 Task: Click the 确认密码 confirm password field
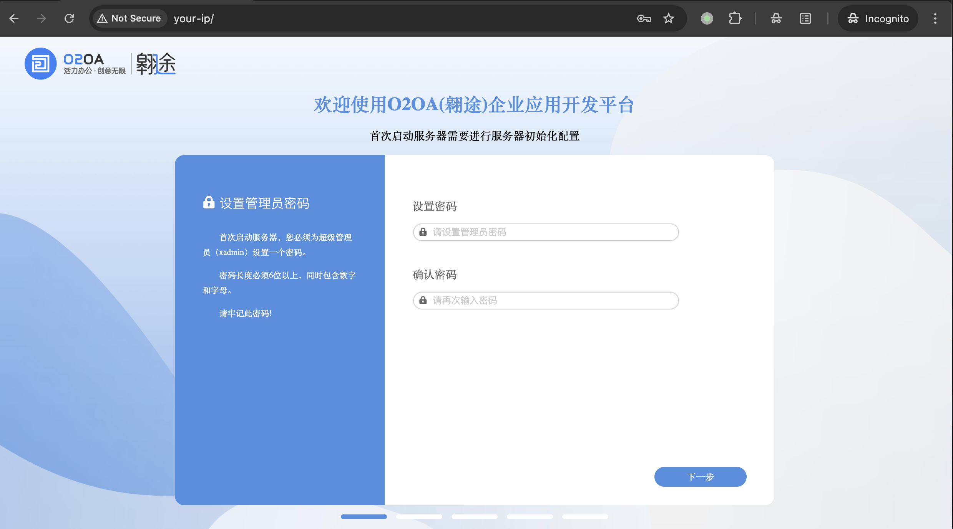coord(546,301)
